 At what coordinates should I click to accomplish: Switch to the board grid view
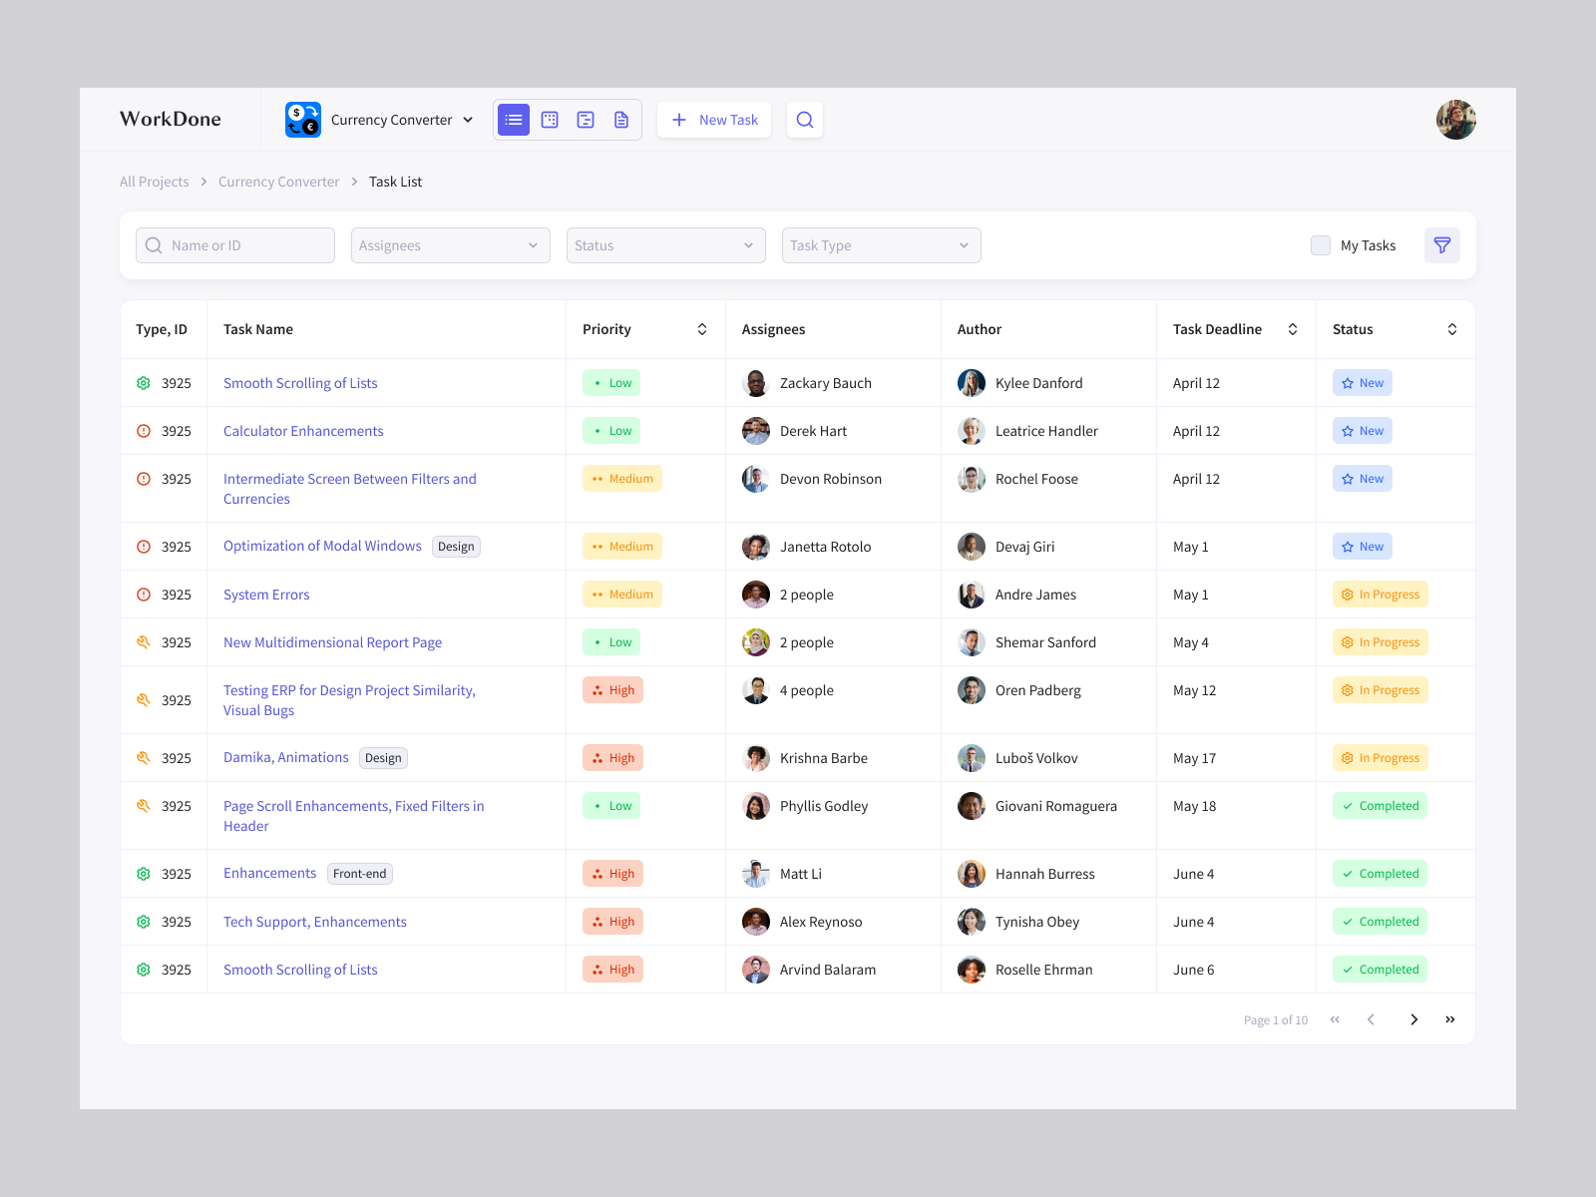pos(550,119)
